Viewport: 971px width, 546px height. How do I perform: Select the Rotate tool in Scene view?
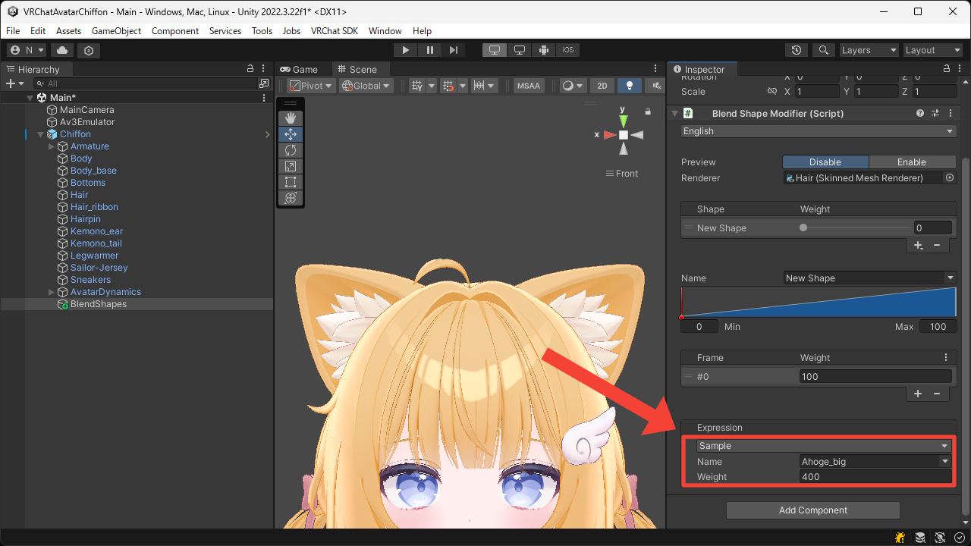click(x=290, y=150)
